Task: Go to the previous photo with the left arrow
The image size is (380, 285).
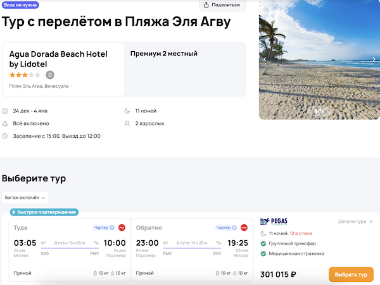Action: pyautogui.click(x=265, y=59)
